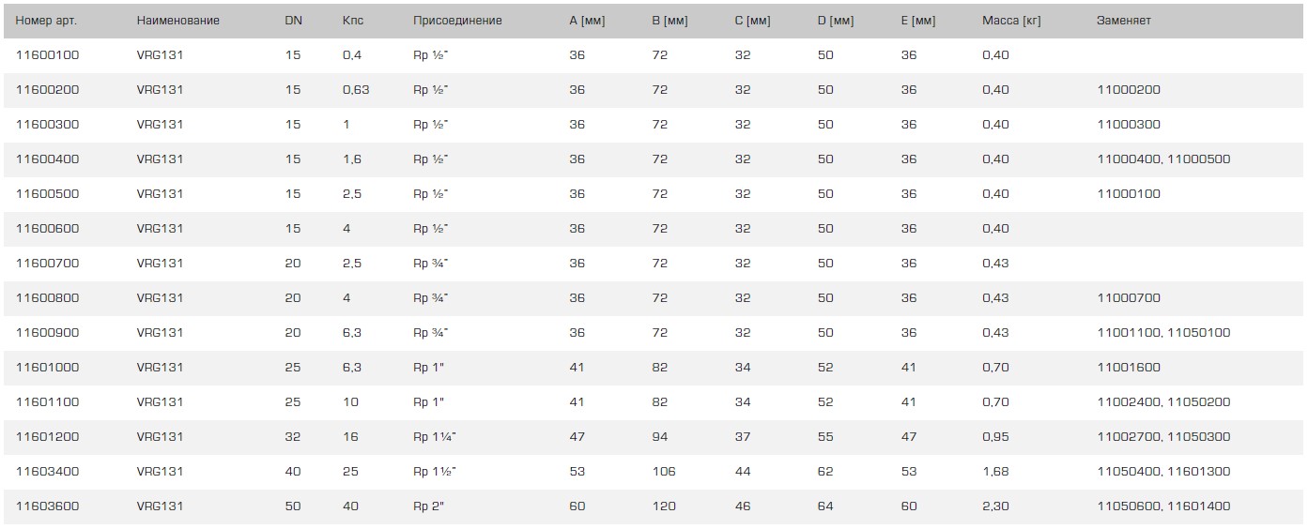Click replaced articles 11050600, 11601400

pyautogui.click(x=1163, y=506)
